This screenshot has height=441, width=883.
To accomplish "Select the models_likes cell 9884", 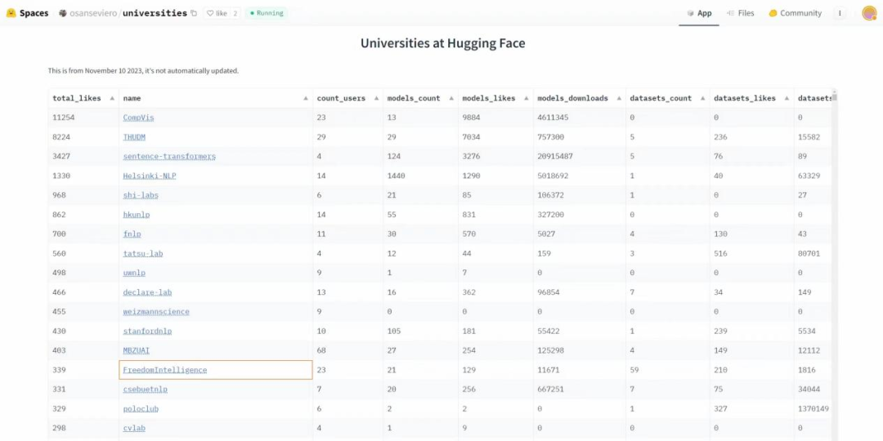I will click(x=495, y=118).
